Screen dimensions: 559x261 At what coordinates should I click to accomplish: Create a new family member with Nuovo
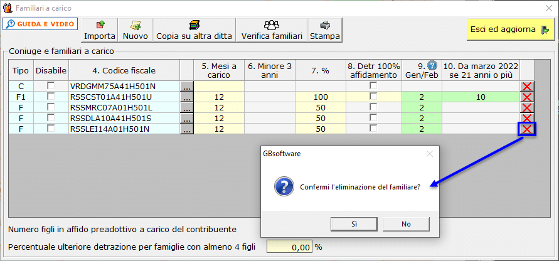tap(135, 30)
